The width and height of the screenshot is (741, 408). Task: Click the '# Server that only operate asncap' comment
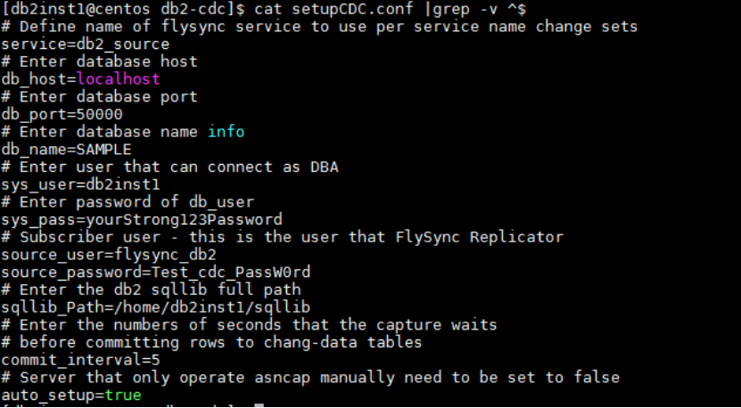point(310,378)
